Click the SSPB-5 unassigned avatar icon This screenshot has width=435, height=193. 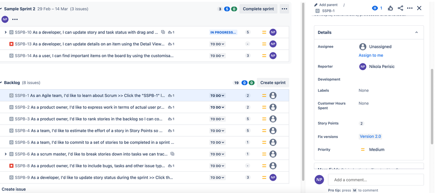273,142
